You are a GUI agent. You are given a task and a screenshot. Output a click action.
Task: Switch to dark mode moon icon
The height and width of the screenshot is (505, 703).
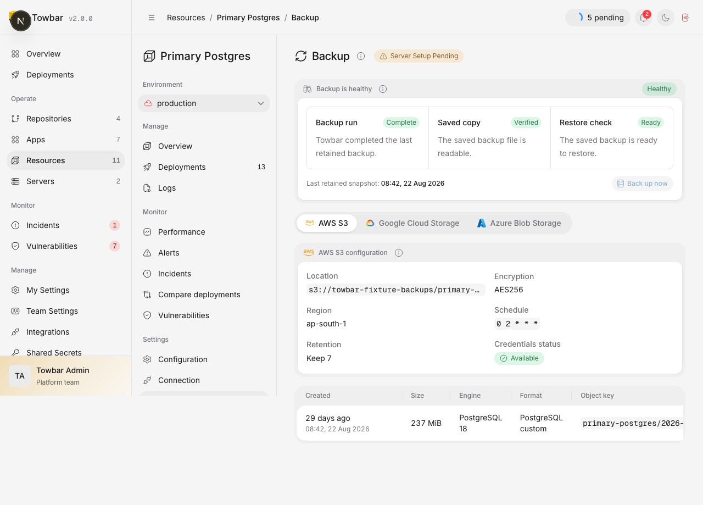[666, 18]
